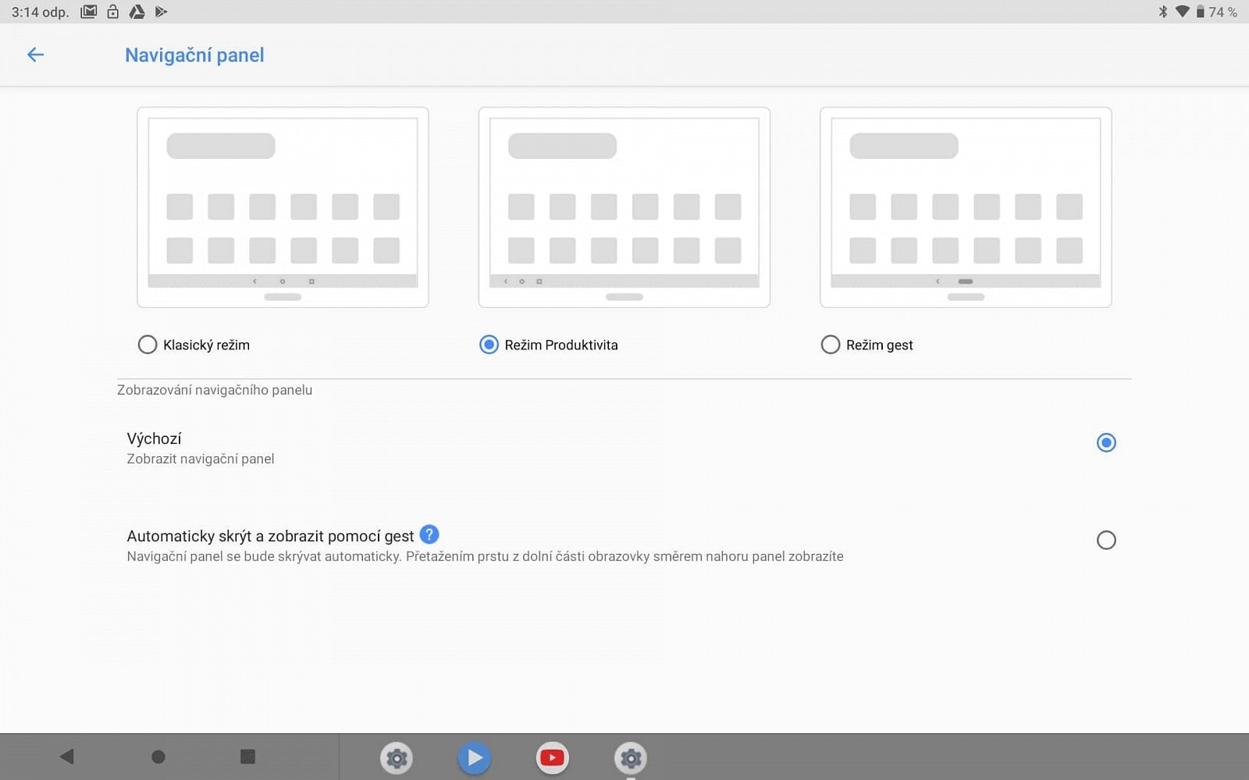Tap the Bluetooth status icon
1249x780 pixels.
(1163, 12)
